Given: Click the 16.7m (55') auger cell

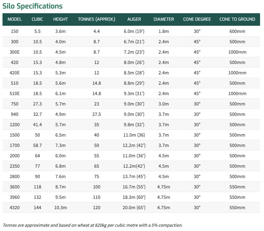Looking at the screenshot, I should pyautogui.click(x=134, y=187).
